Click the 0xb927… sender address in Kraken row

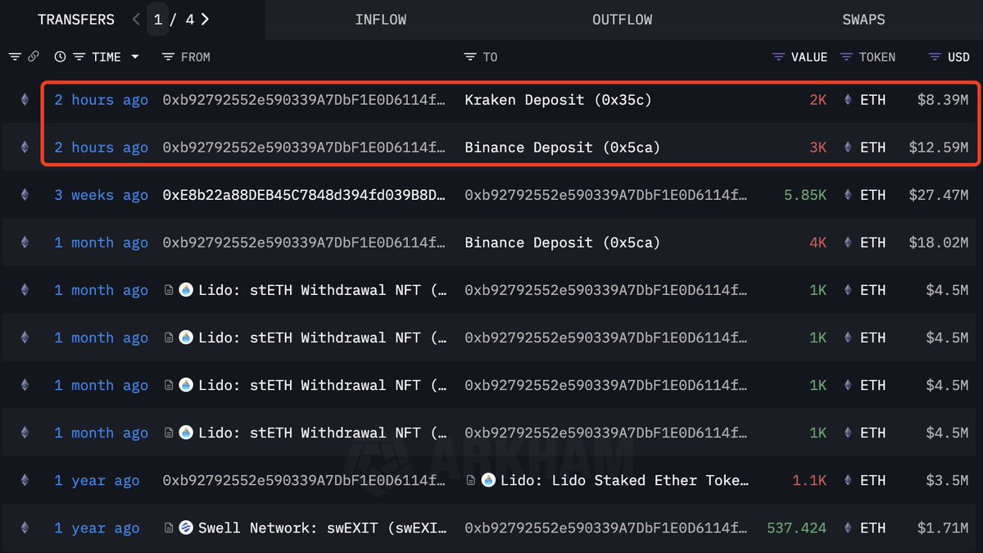[305, 100]
